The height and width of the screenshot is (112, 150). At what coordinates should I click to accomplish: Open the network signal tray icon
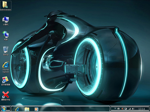(130, 109)
